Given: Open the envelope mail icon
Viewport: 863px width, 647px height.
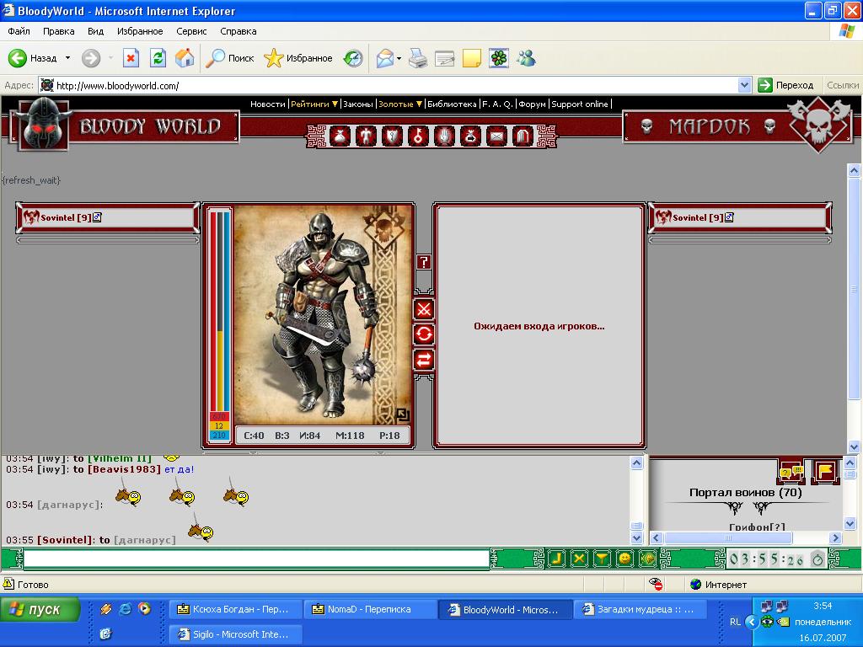Looking at the screenshot, I should point(496,136).
